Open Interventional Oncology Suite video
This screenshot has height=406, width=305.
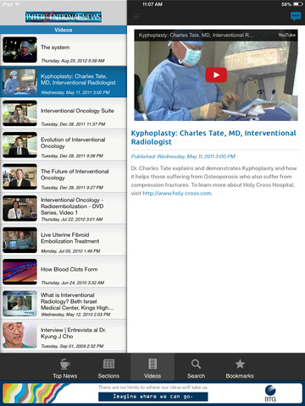(x=64, y=113)
